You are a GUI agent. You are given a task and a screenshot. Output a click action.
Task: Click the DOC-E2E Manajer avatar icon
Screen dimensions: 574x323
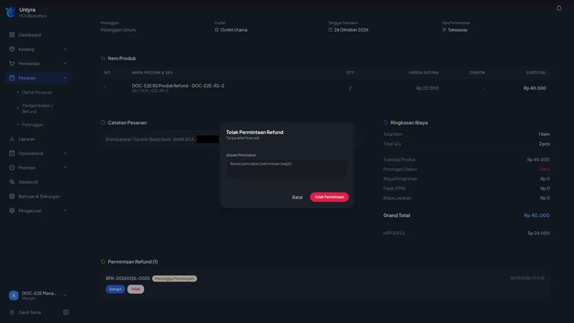click(x=14, y=295)
